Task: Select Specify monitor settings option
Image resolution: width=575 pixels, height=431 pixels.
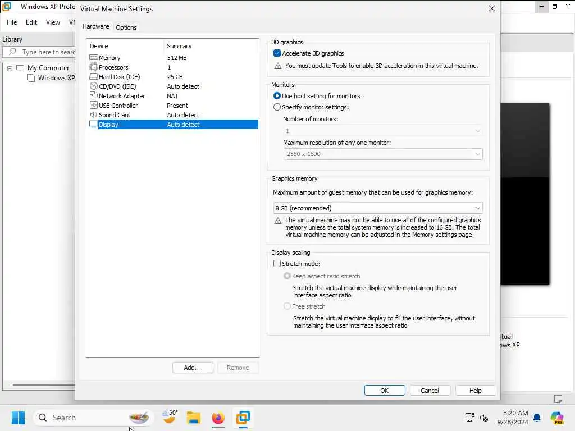Action: [x=277, y=107]
